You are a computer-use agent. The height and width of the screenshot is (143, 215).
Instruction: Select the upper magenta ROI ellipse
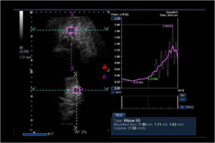tap(71, 30)
